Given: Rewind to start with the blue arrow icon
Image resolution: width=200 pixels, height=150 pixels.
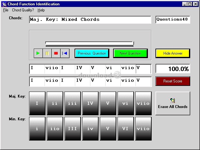Looking at the screenshot, I should (x=65, y=53).
